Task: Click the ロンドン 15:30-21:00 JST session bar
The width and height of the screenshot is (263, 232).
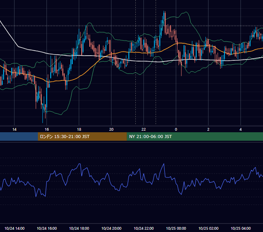Action: [82, 136]
